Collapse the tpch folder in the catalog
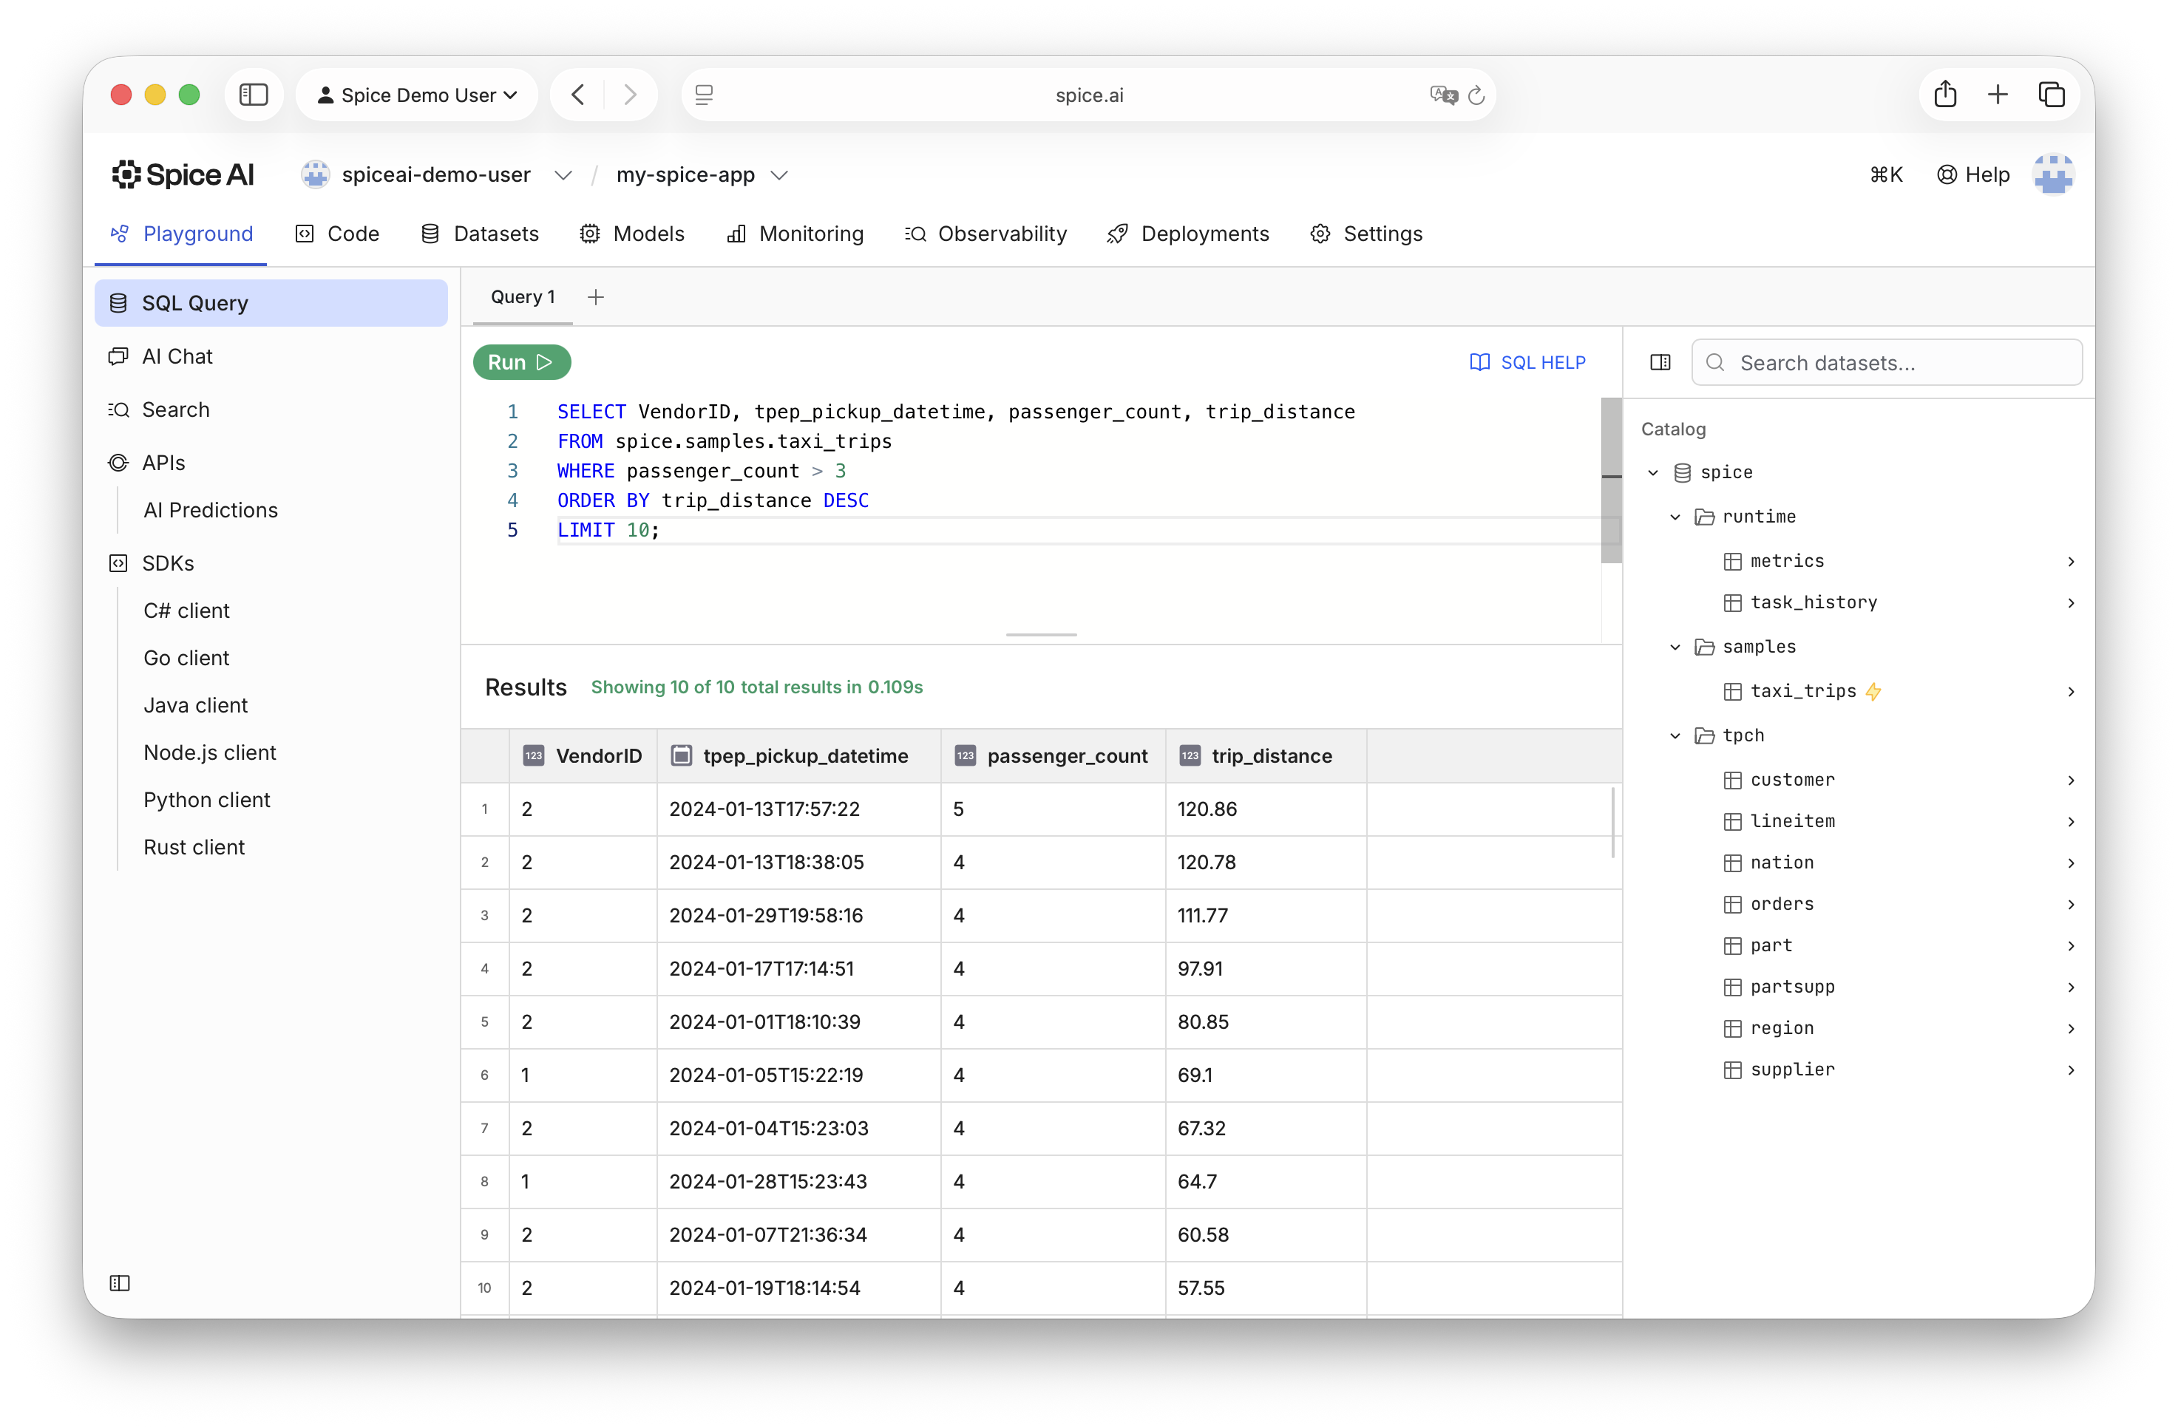The width and height of the screenshot is (2178, 1428). point(1675,735)
